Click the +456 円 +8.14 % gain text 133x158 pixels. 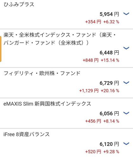(102, 121)
